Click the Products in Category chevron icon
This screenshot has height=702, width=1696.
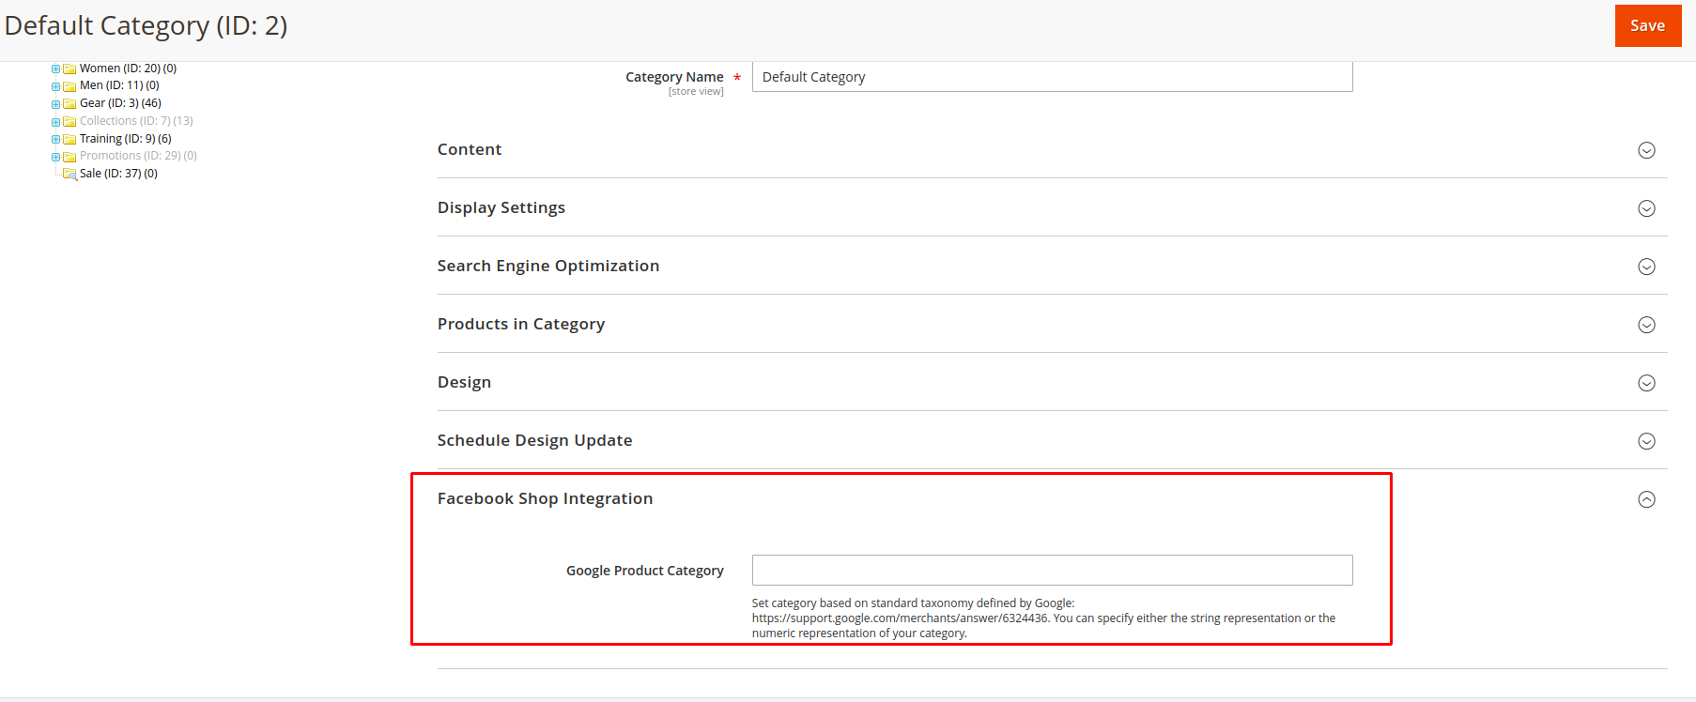point(1646,325)
